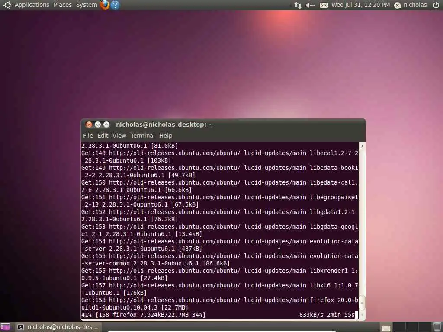Open the terminal Help menu
443x332 pixels.
pyautogui.click(x=166, y=136)
